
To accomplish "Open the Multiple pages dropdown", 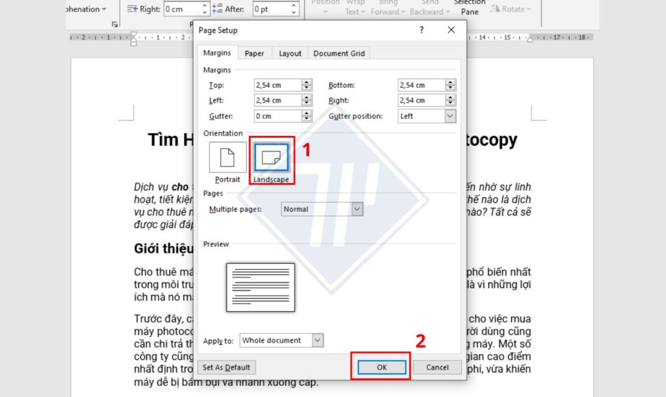I will point(357,209).
